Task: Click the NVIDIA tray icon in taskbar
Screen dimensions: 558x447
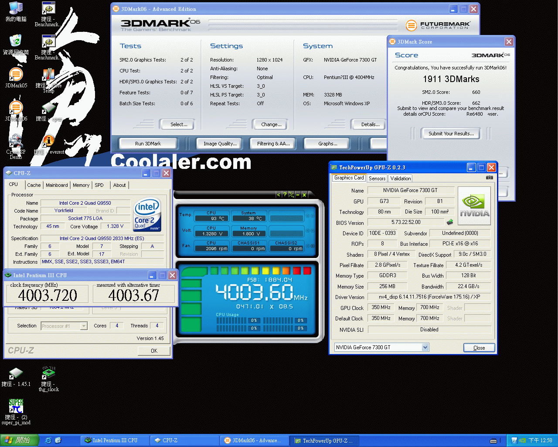Action: pos(522,440)
